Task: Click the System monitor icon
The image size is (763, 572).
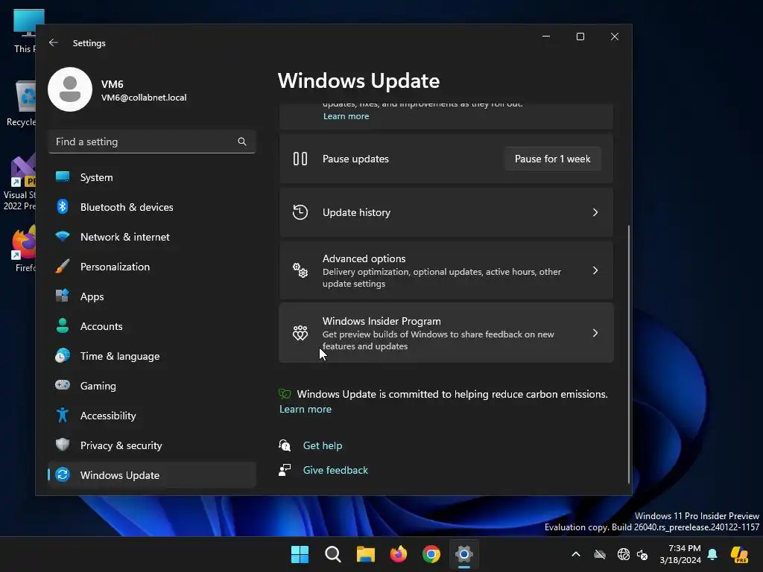Action: [x=63, y=177]
